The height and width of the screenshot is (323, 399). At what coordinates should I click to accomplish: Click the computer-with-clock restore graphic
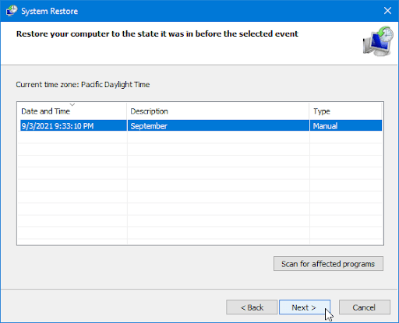378,41
